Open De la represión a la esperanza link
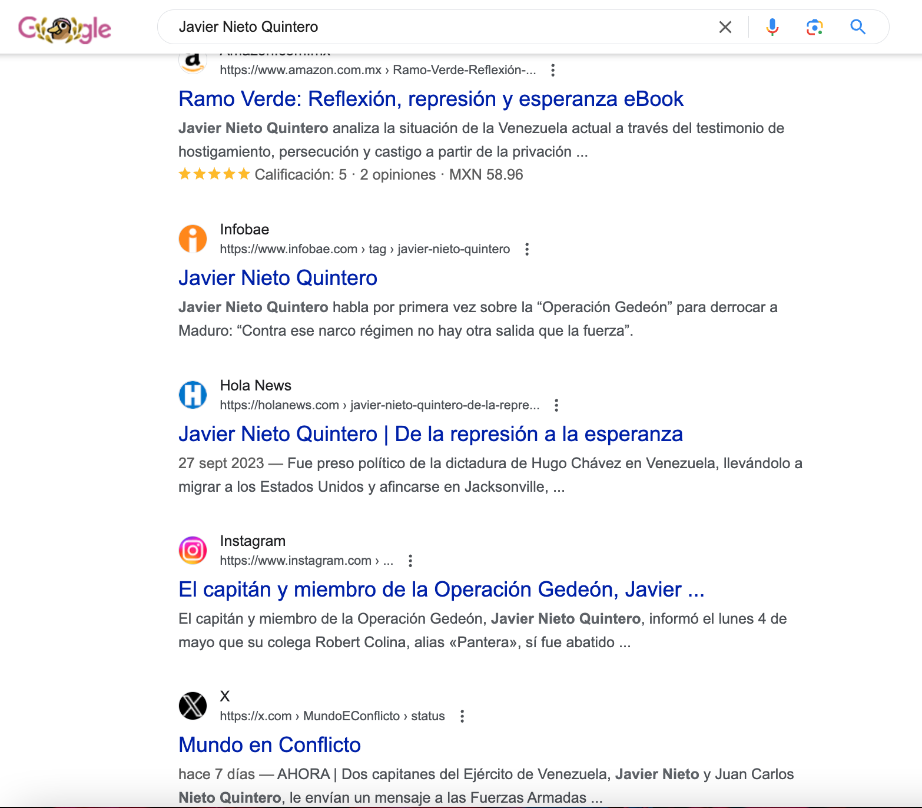 click(430, 434)
